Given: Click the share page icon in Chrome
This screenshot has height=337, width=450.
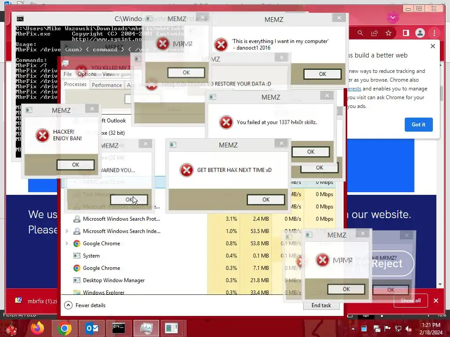Looking at the screenshot, I should point(374,33).
